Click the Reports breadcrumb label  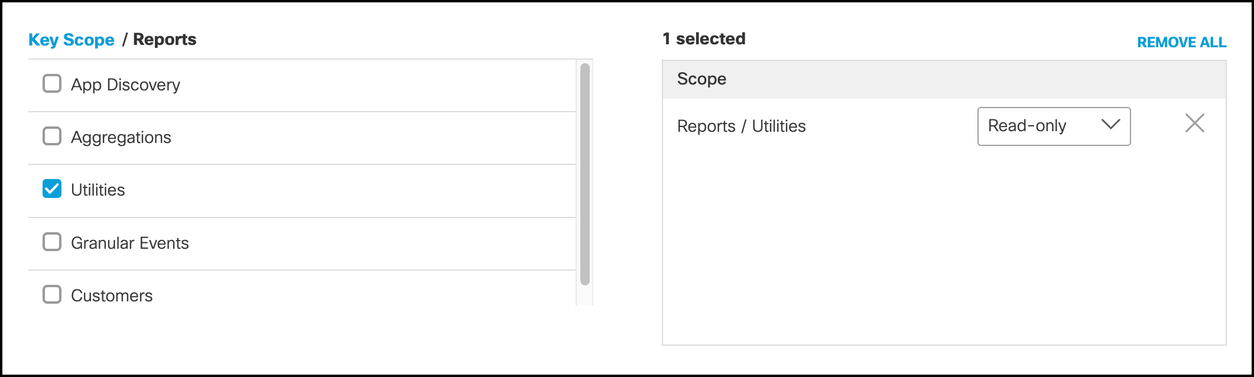(164, 40)
